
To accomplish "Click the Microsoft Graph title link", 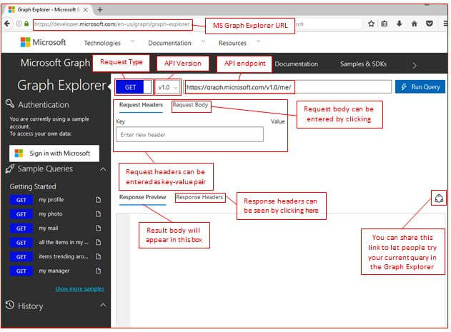I will pyautogui.click(x=55, y=63).
